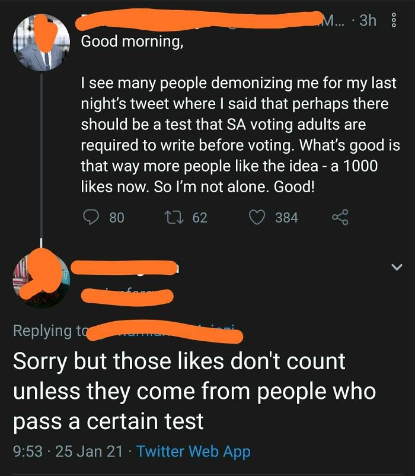Expand the more menu via the vertical dots
Image resolution: width=415 pixels, height=476 pixels.
pyautogui.click(x=395, y=20)
